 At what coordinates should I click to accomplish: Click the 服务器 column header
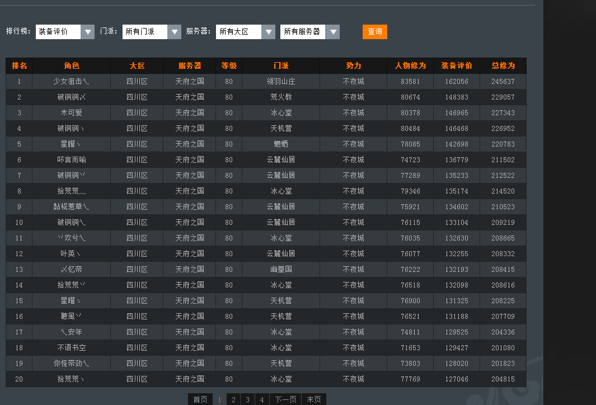pyautogui.click(x=190, y=65)
